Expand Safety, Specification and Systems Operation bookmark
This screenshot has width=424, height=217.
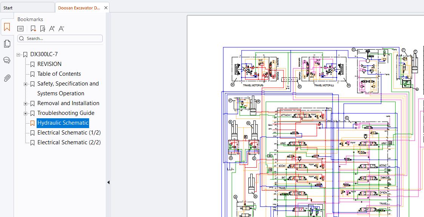pos(25,84)
